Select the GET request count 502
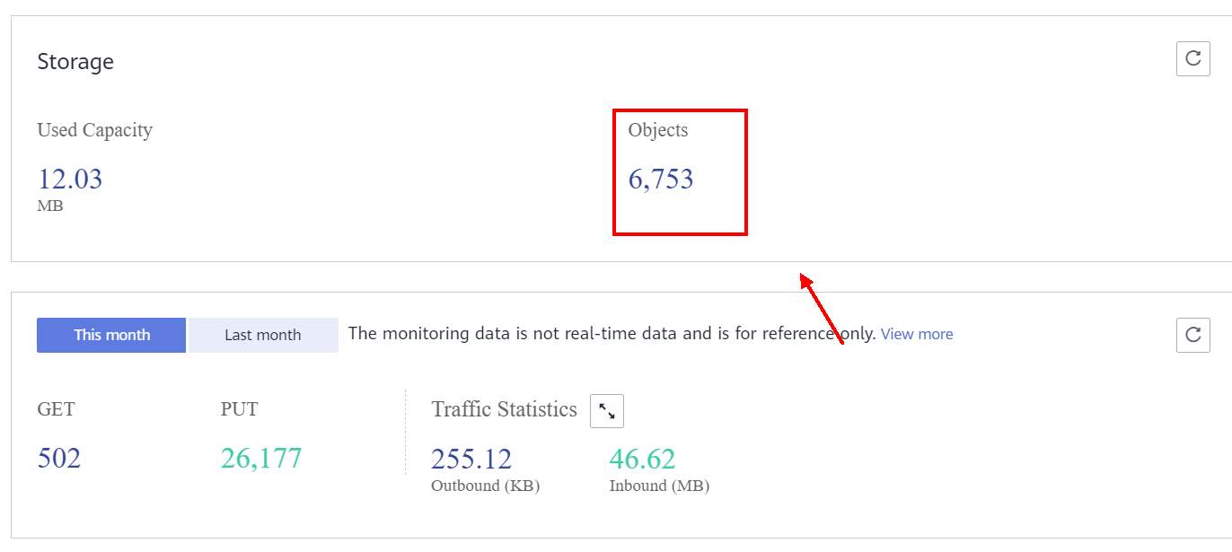Viewport: 1232px width, 552px height. [59, 459]
